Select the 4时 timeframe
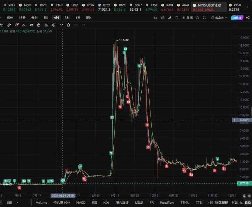 pos(57,18)
